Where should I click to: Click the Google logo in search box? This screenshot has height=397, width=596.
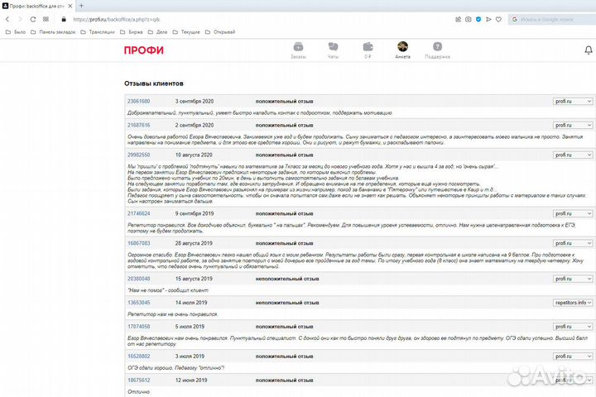point(514,19)
